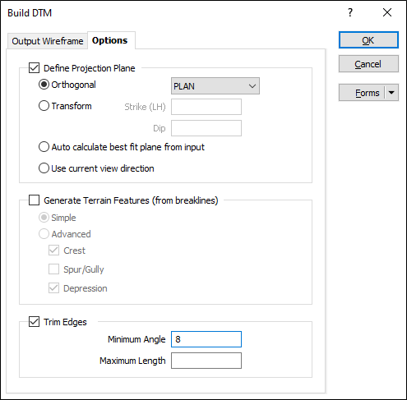Confirm with the OK button
This screenshot has width=407, height=400.
coord(368,40)
